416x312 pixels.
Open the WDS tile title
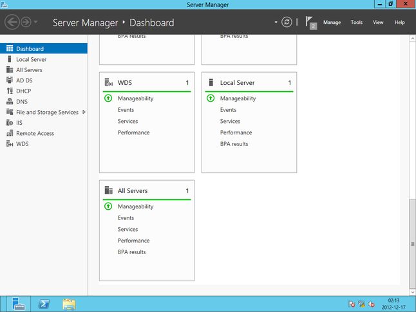[x=125, y=83]
